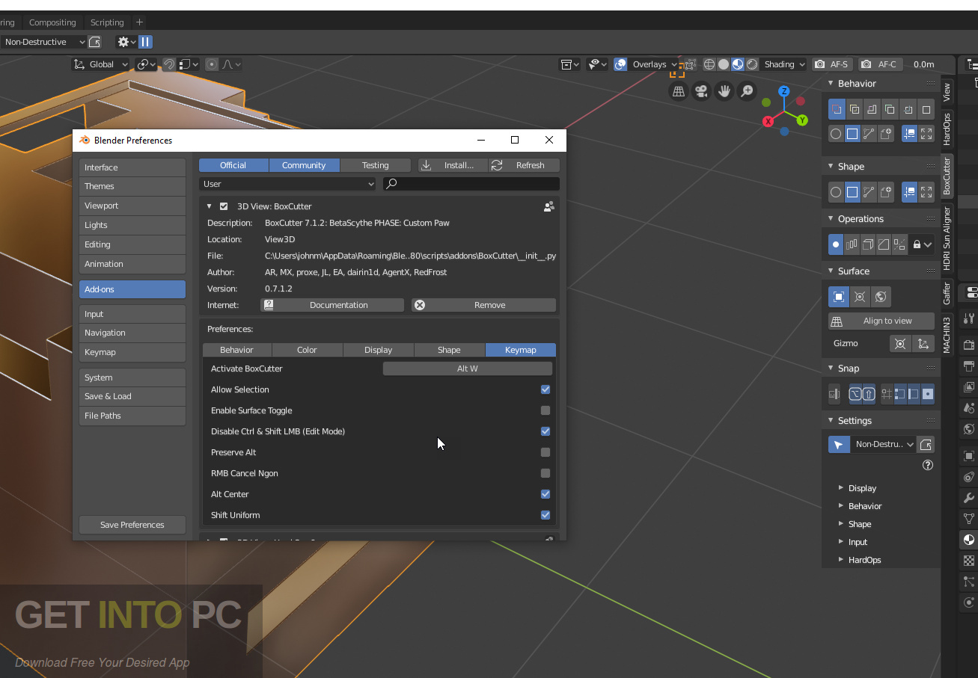This screenshot has height=678, width=978.
Task: Click the Install... button
Action: pos(453,165)
